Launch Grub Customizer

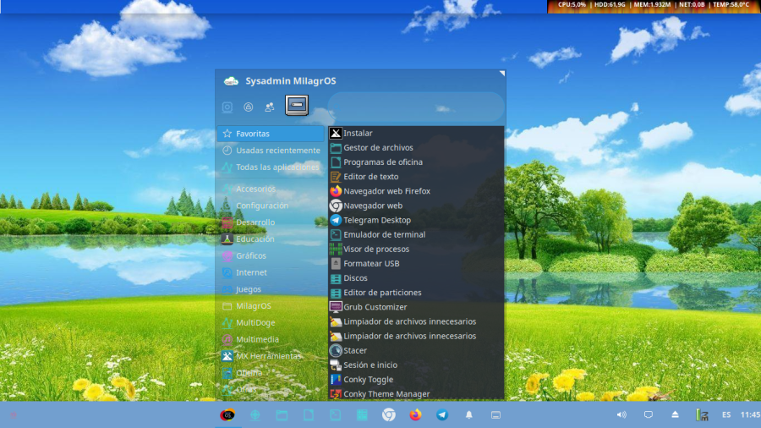tap(375, 307)
